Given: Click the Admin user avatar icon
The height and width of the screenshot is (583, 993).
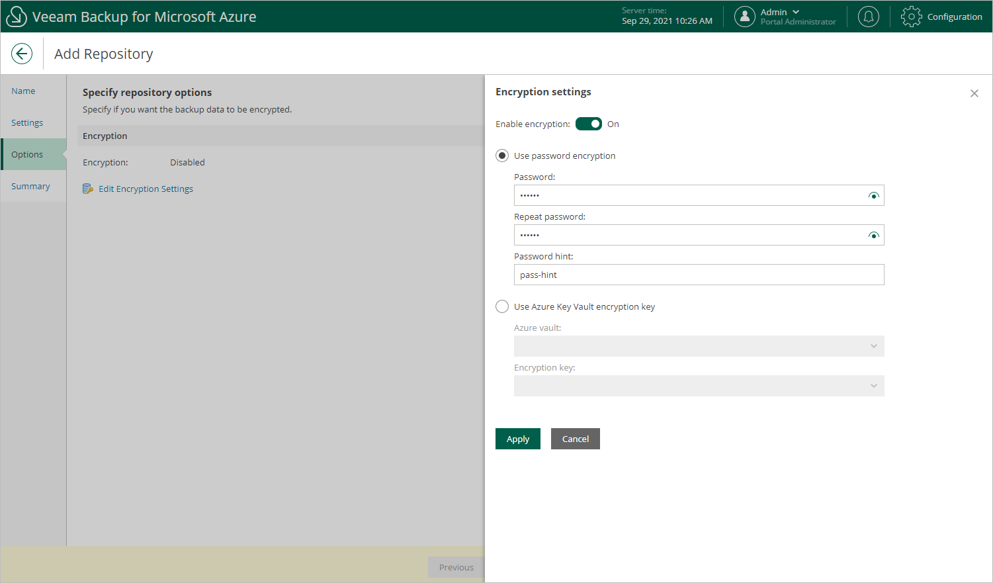Looking at the screenshot, I should click(x=745, y=17).
